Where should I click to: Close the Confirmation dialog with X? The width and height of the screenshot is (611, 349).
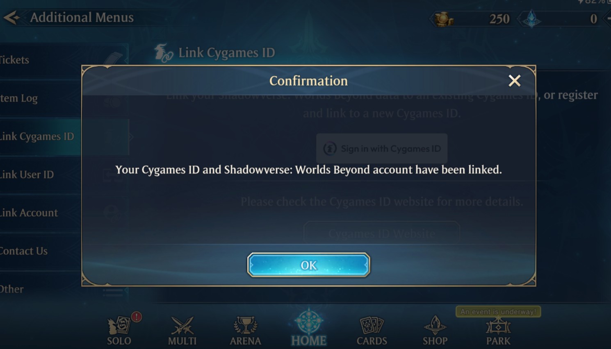514,81
